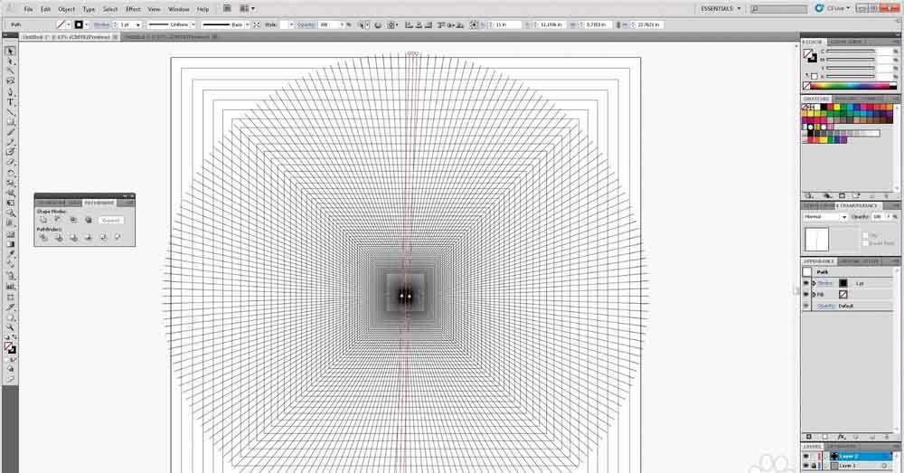Screen dimensions: 904x473
Task: Select the Selection tool arrow
Action: pyautogui.click(x=10, y=52)
